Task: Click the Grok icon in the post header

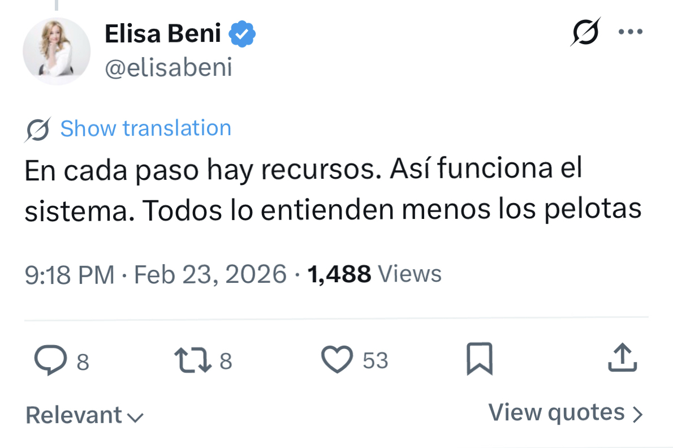Action: coord(585,32)
